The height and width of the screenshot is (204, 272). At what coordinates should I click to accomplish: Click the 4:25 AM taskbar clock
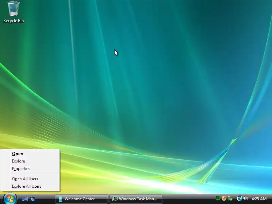pyautogui.click(x=259, y=199)
